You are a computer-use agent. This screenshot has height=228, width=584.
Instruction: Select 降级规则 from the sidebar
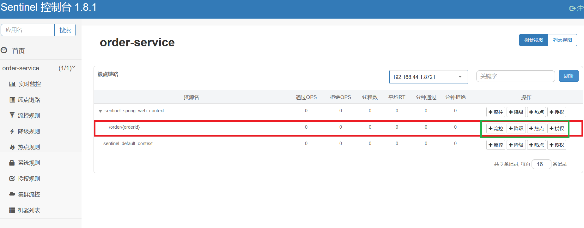coord(29,131)
